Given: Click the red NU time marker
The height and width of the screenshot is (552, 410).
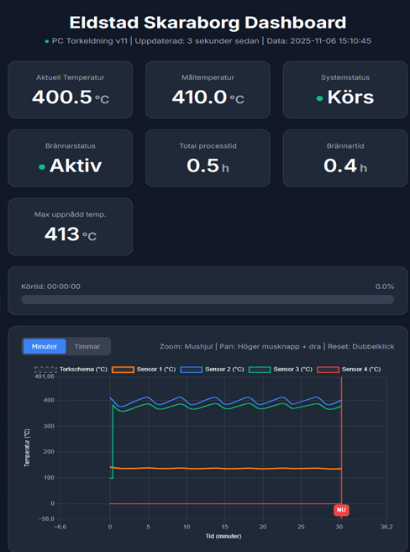Looking at the screenshot, I should point(341,510).
